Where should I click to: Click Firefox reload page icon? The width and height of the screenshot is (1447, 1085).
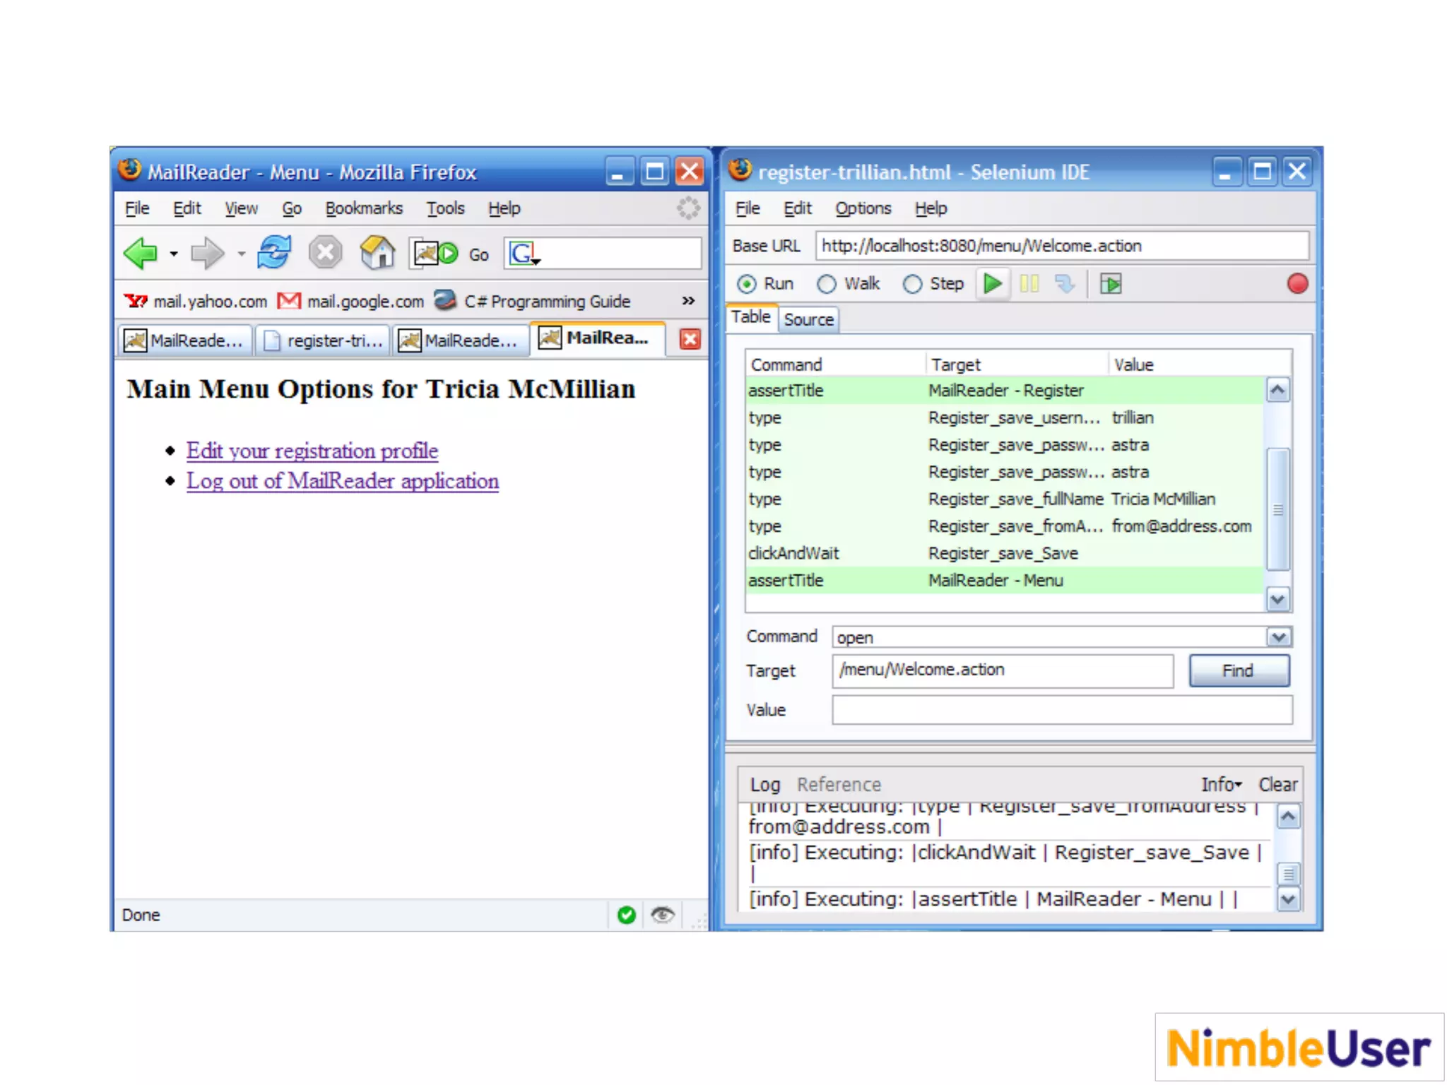[274, 253]
